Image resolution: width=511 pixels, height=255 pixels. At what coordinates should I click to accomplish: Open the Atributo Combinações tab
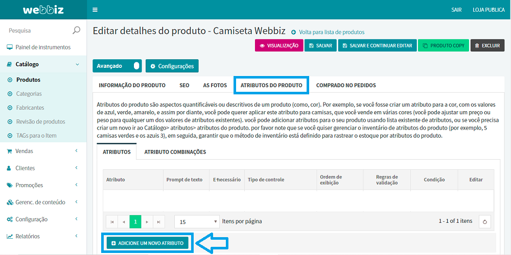coord(175,151)
